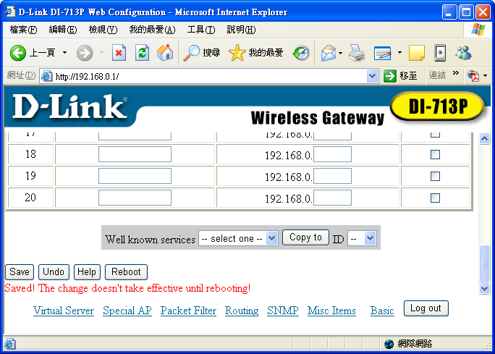Click the Help button
The width and height of the screenshot is (495, 354).
click(x=87, y=272)
